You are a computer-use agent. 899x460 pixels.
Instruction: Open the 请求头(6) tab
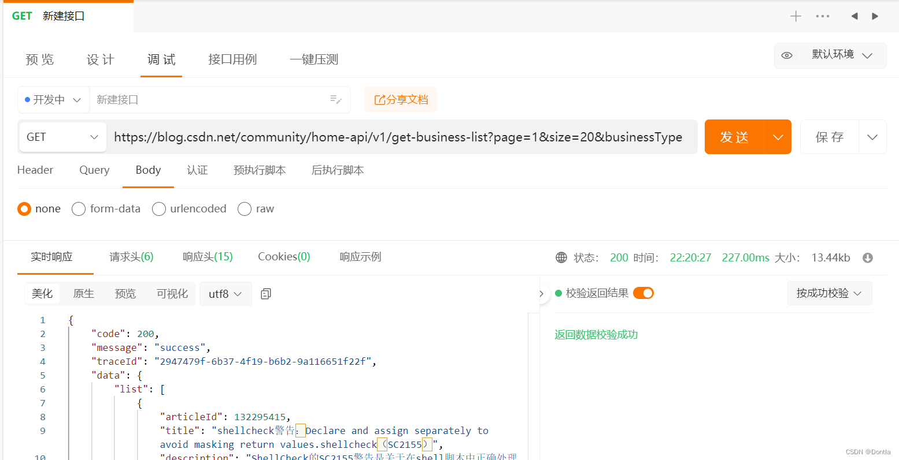[x=131, y=257]
